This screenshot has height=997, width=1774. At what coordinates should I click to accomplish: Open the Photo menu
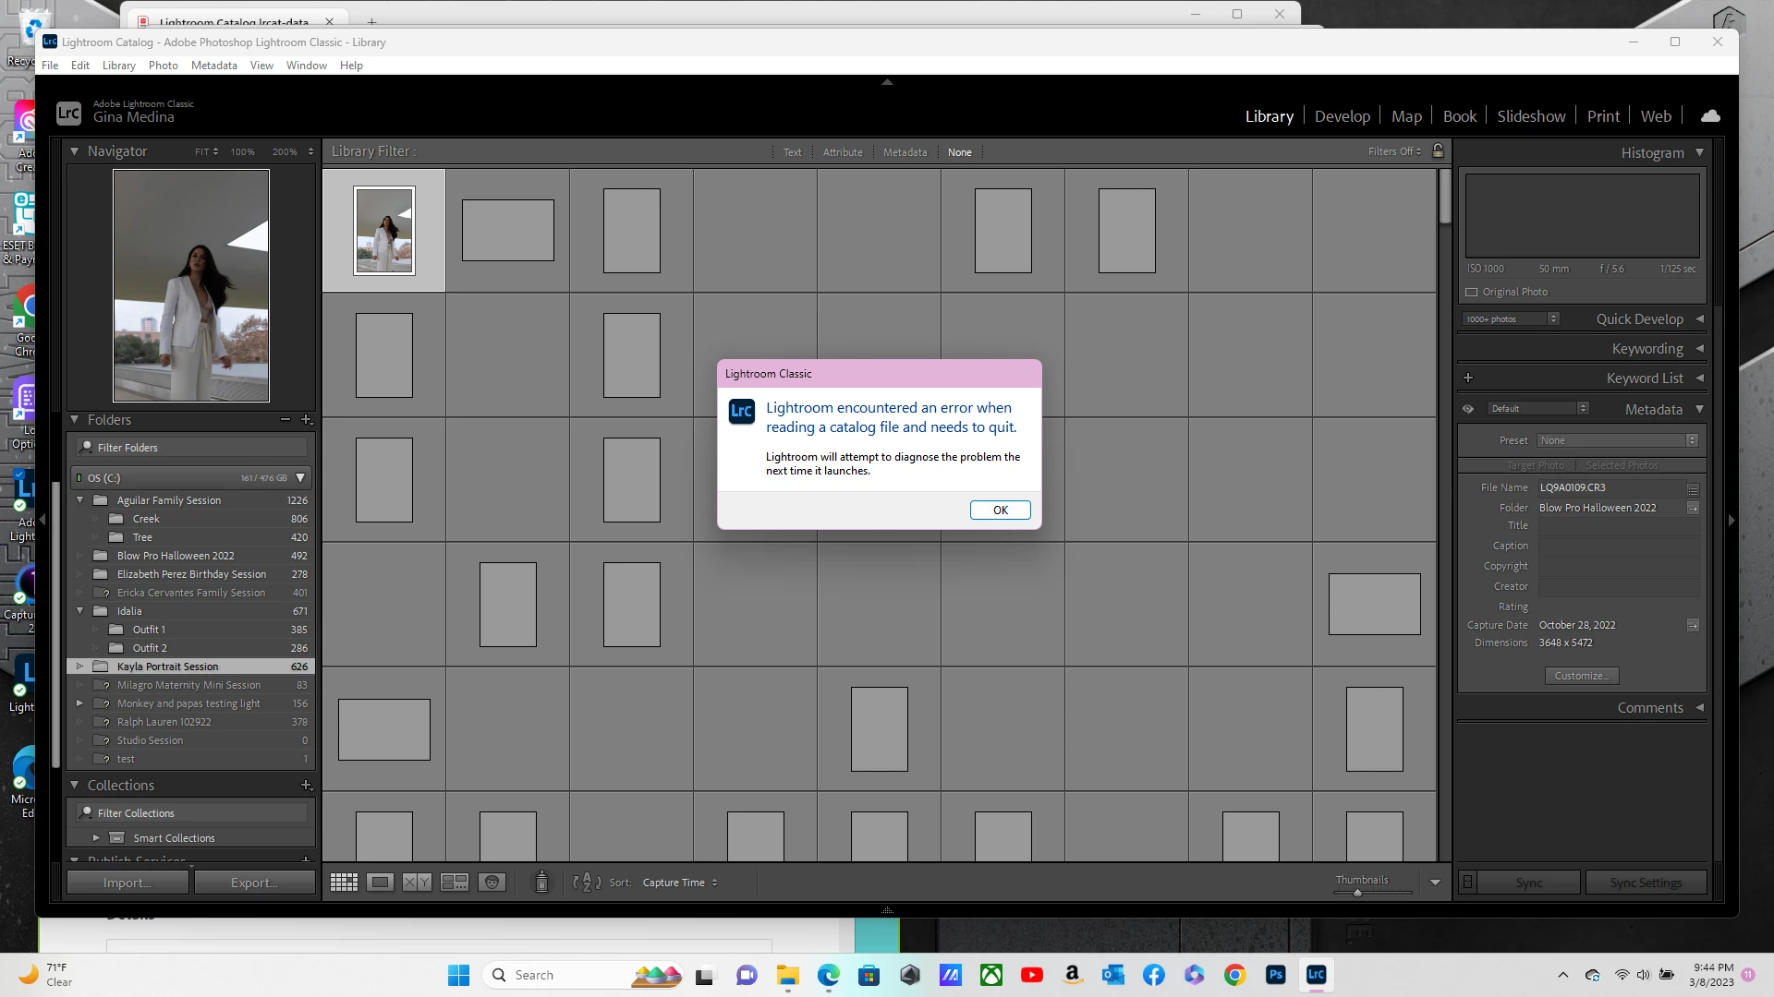click(x=163, y=66)
